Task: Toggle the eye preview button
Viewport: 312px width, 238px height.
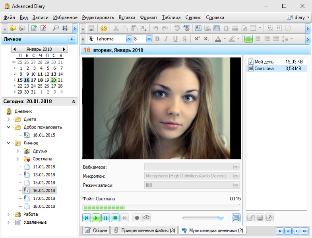Action: pyautogui.click(x=147, y=218)
